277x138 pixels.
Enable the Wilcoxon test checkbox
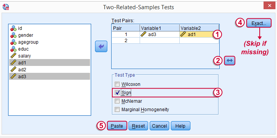[x=117, y=84]
